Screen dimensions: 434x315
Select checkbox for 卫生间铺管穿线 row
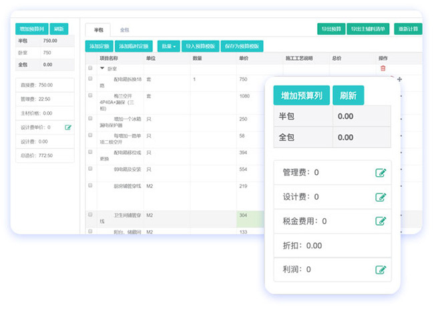(x=90, y=215)
